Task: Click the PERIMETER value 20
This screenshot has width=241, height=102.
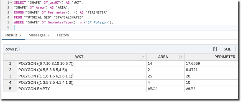Action: pyautogui.click(x=211, y=76)
